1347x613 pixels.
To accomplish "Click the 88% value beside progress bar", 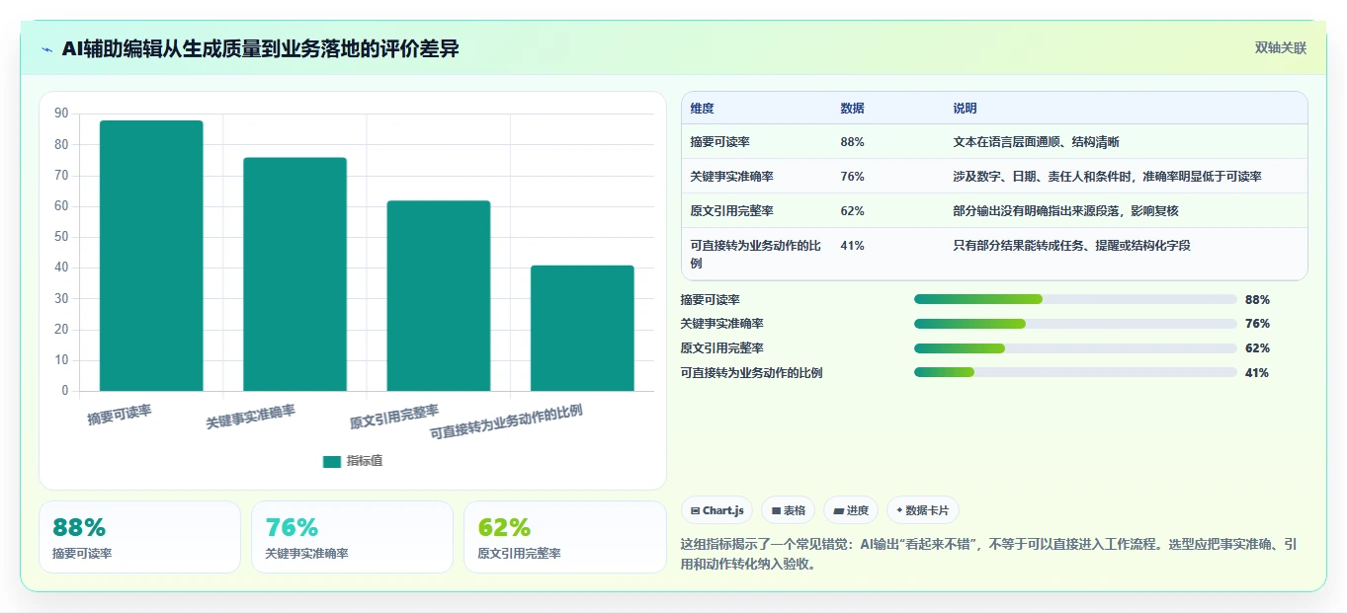I will point(1257,299).
